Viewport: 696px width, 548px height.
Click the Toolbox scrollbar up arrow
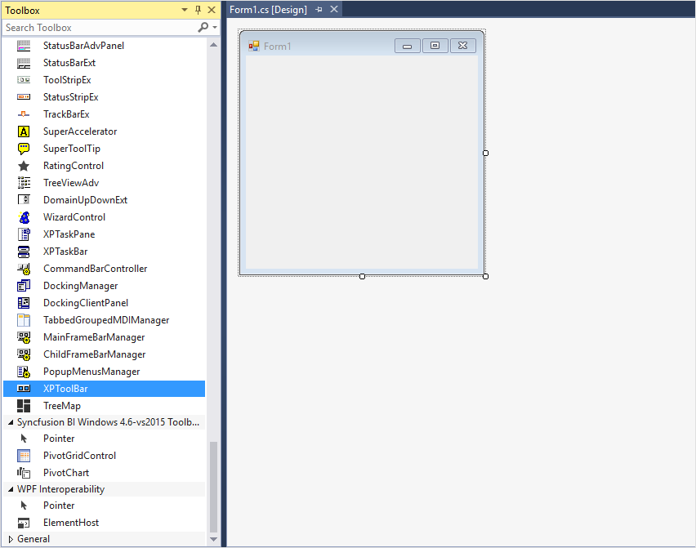click(x=213, y=45)
